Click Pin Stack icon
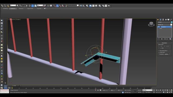 [159, 39]
